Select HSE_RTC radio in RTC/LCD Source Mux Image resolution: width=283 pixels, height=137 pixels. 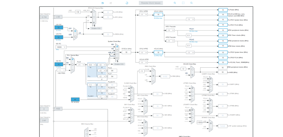[94, 12]
